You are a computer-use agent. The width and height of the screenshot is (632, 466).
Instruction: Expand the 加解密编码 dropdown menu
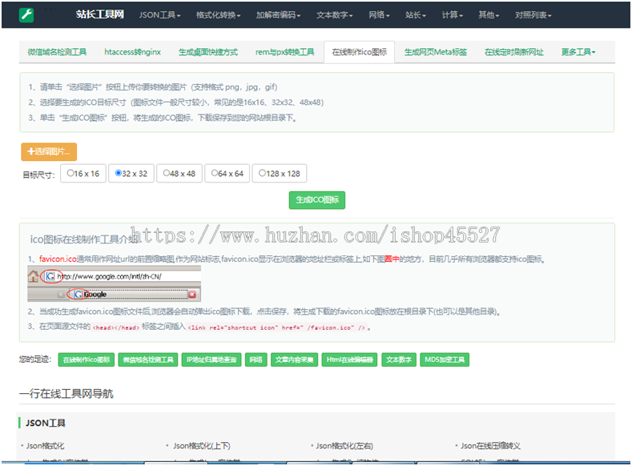click(x=278, y=15)
